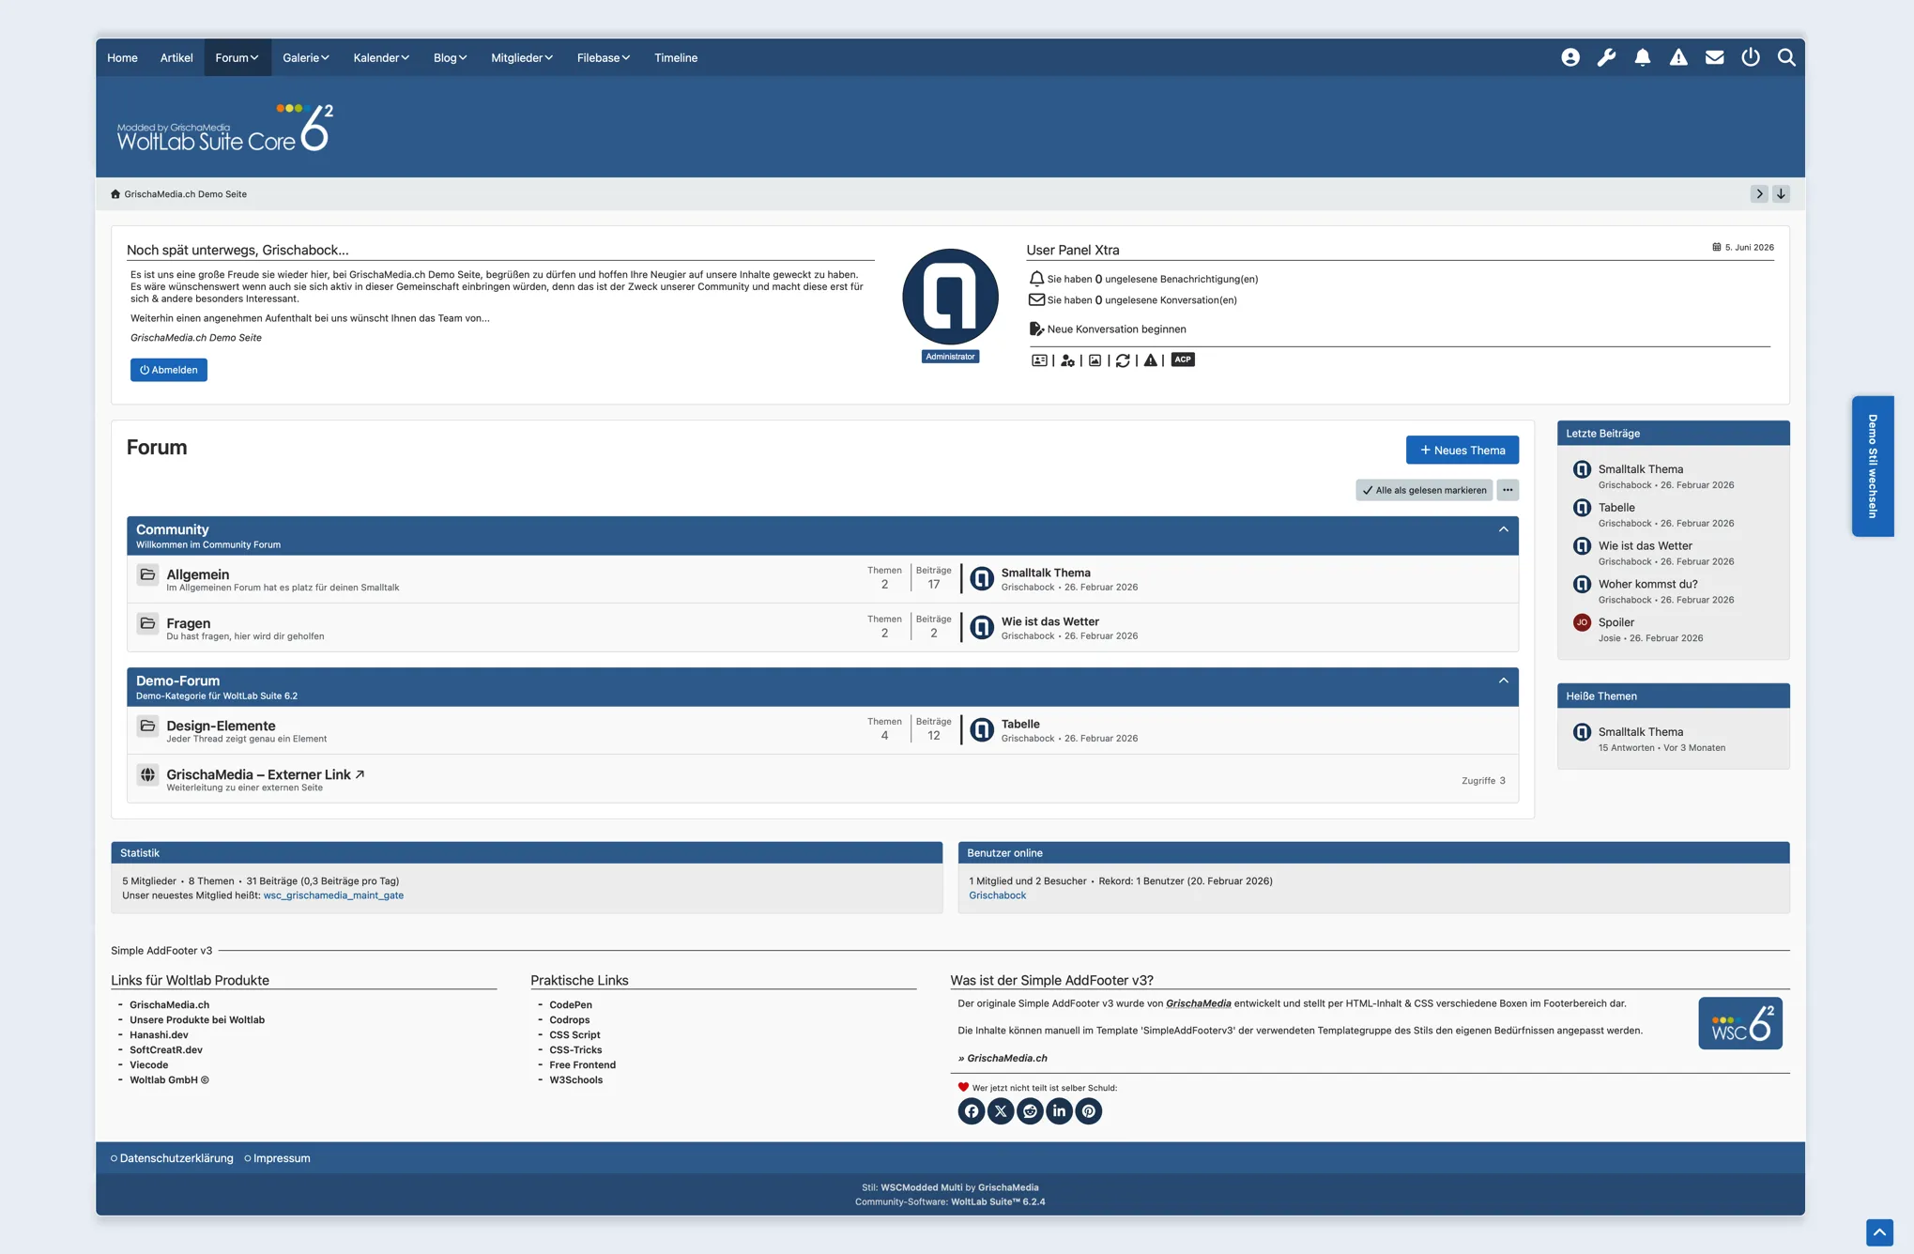Click the Neues Thema button
The height and width of the screenshot is (1254, 1914).
[x=1462, y=451]
